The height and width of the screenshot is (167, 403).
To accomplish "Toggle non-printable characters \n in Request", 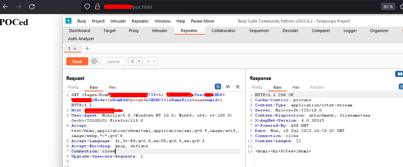I will [x=228, y=87].
